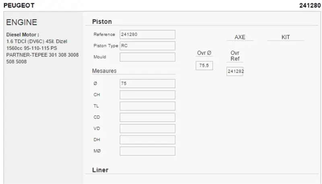The width and height of the screenshot is (322, 184).
Task: Click the PEUGEOT brand title
Action: pyautogui.click(x=19, y=6)
